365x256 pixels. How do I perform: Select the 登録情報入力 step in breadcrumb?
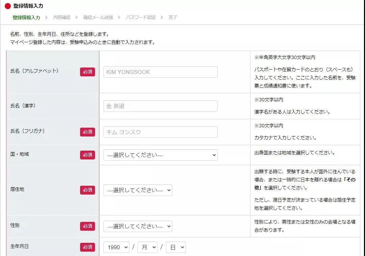(x=26, y=18)
